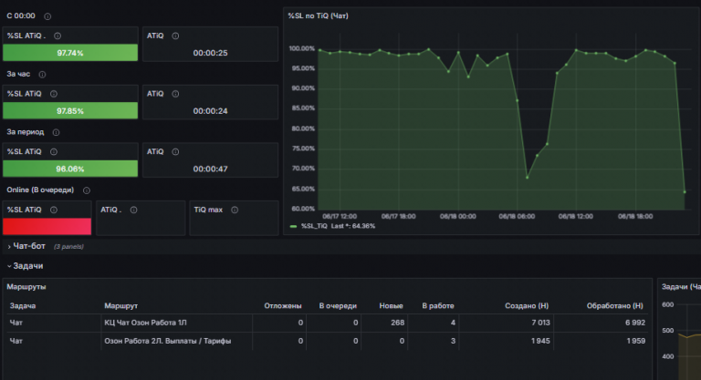Click info icon beside За час heading
Image resolution: width=701 pixels, height=380 pixels.
42,75
